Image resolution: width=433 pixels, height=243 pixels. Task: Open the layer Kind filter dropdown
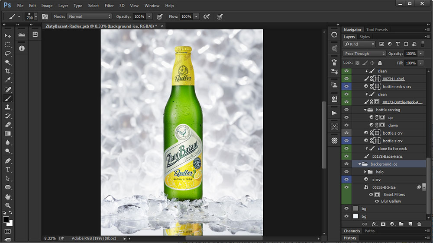click(359, 44)
